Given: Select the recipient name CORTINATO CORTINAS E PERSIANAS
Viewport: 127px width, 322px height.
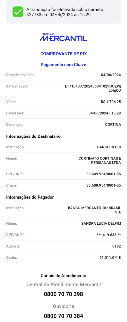Looking at the screenshot, I should (100, 160).
